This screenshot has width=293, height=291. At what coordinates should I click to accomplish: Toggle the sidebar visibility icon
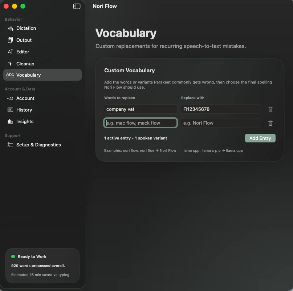[77, 7]
